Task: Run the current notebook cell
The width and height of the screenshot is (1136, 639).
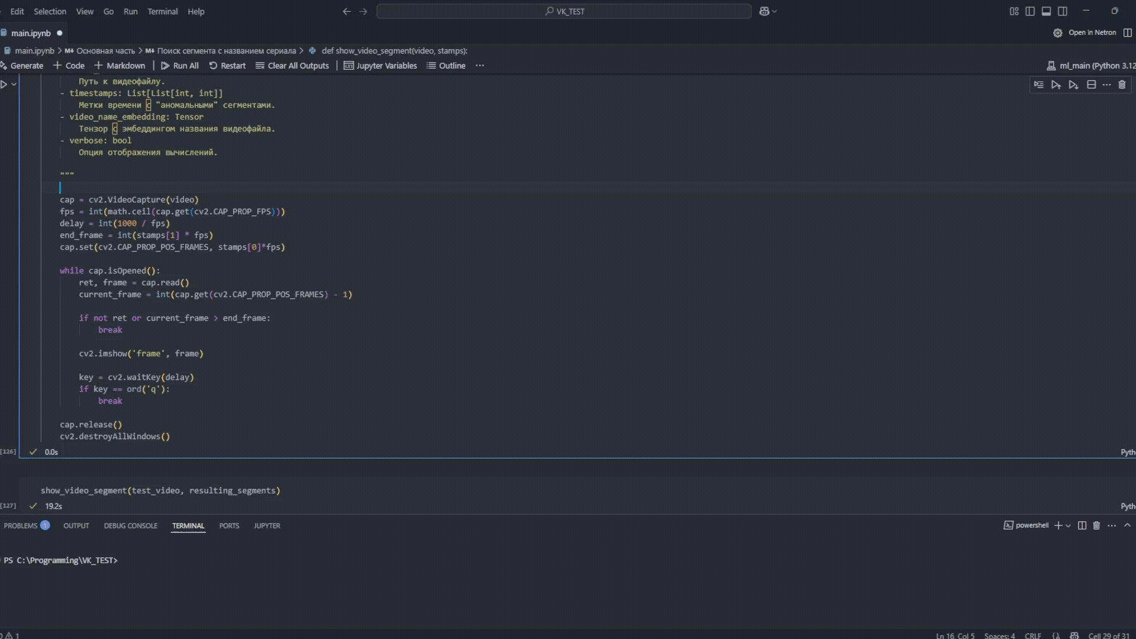Action: 4,85
